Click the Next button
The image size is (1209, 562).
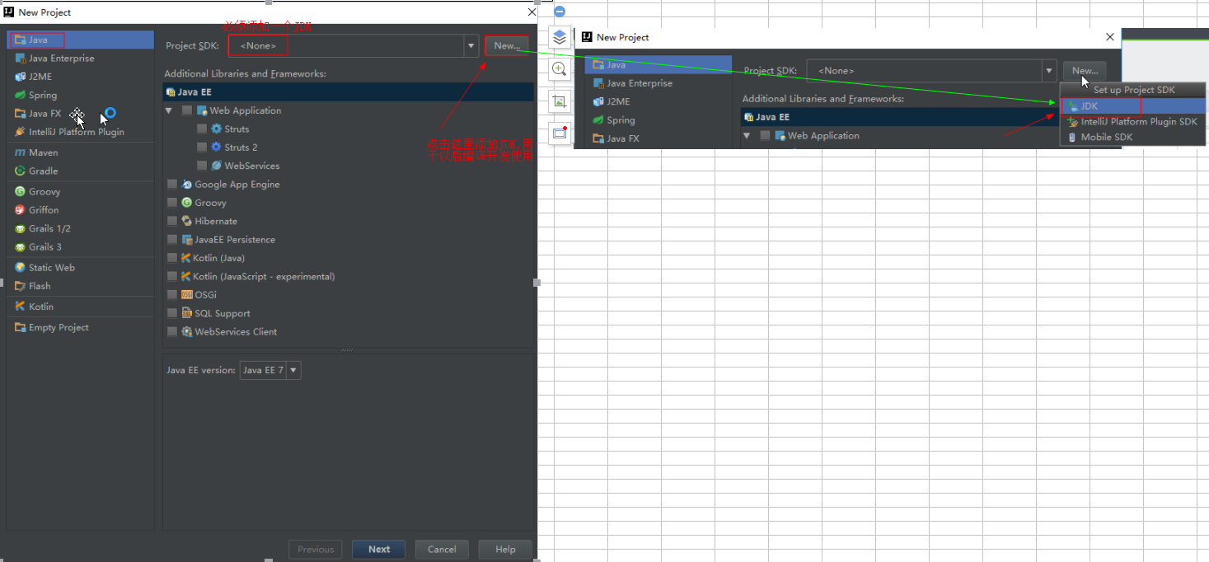click(x=379, y=550)
